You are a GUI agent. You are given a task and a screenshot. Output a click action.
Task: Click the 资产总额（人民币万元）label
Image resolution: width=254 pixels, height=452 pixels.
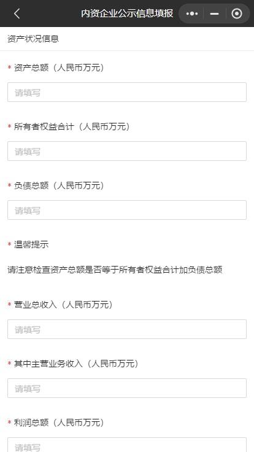coord(59,68)
